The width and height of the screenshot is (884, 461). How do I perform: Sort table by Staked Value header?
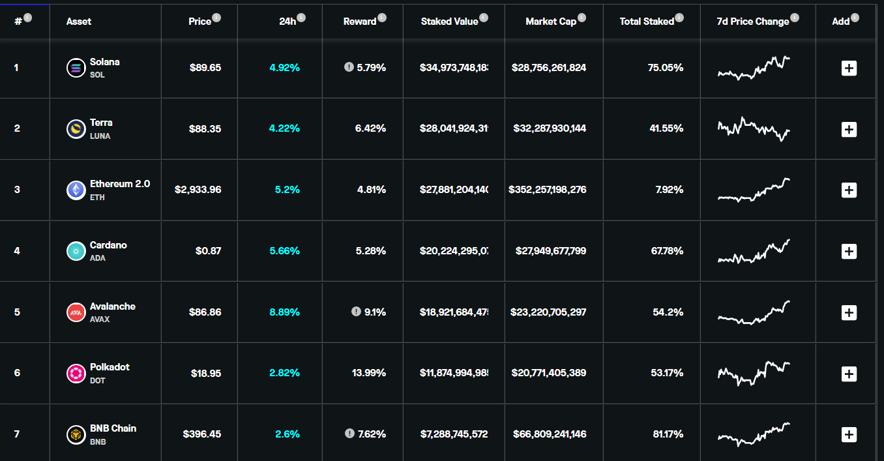click(450, 22)
